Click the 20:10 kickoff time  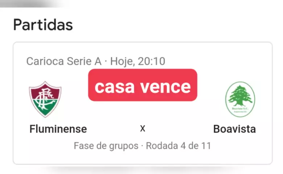[151, 61]
